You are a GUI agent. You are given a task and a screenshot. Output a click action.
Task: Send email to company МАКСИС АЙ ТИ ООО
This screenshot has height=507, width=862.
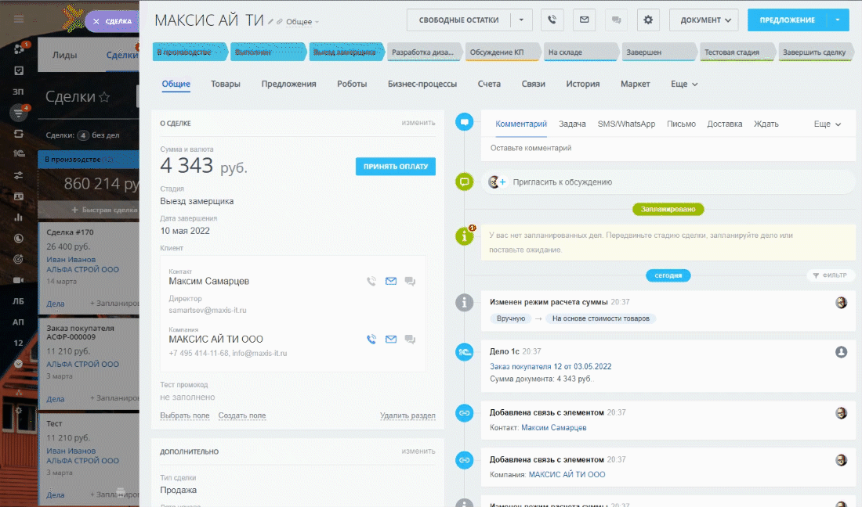[391, 340]
